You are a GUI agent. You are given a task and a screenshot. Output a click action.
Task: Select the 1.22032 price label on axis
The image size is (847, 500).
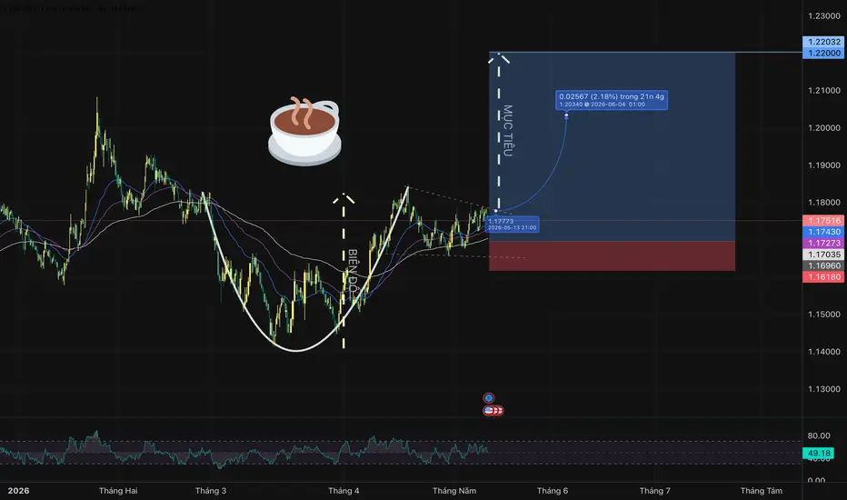click(823, 42)
